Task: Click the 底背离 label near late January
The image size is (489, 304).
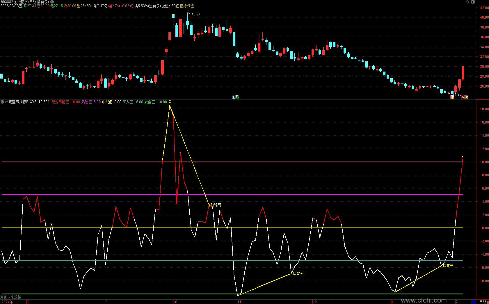Action: (448, 266)
